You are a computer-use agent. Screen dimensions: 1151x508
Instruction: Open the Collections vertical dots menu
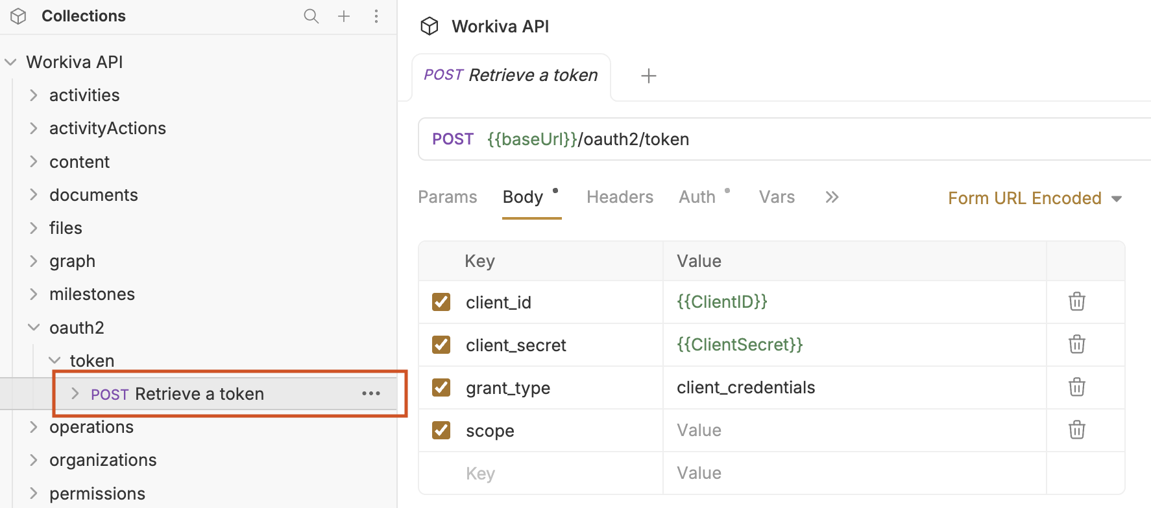(x=376, y=16)
